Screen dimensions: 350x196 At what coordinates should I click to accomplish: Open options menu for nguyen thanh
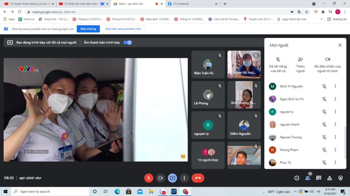click(x=335, y=124)
